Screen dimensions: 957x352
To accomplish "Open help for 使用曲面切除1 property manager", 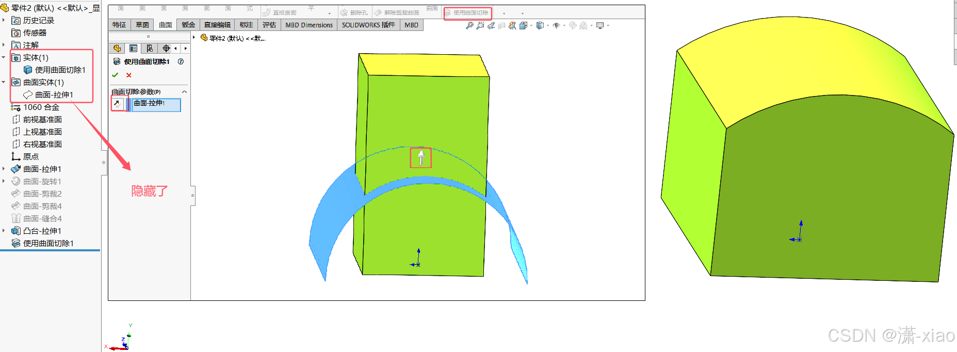I will (x=181, y=61).
